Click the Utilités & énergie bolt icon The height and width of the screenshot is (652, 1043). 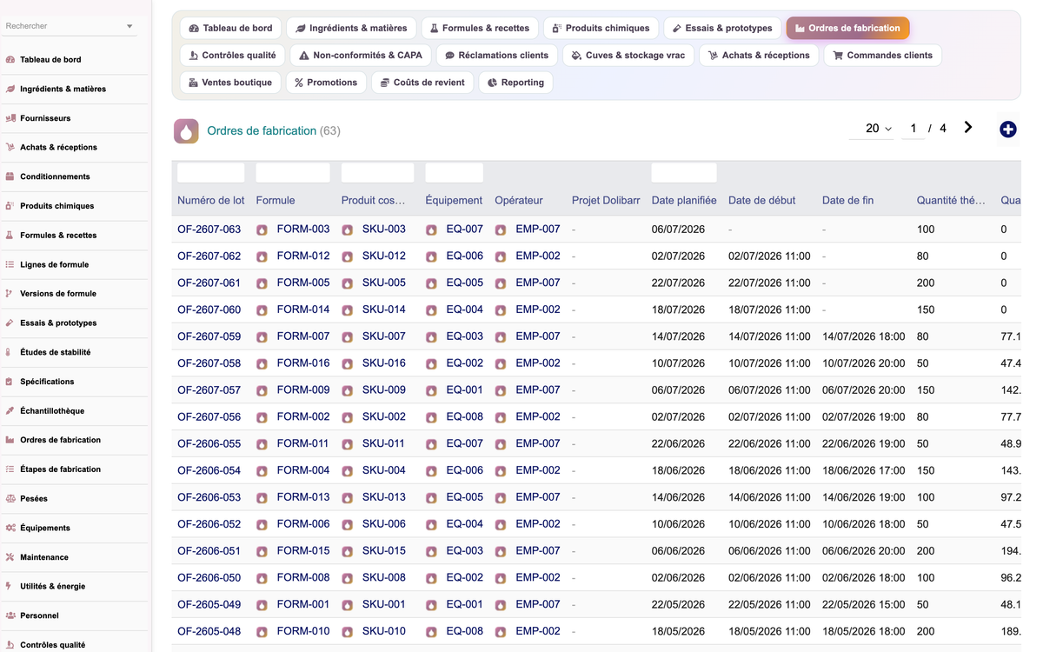pyautogui.click(x=10, y=587)
